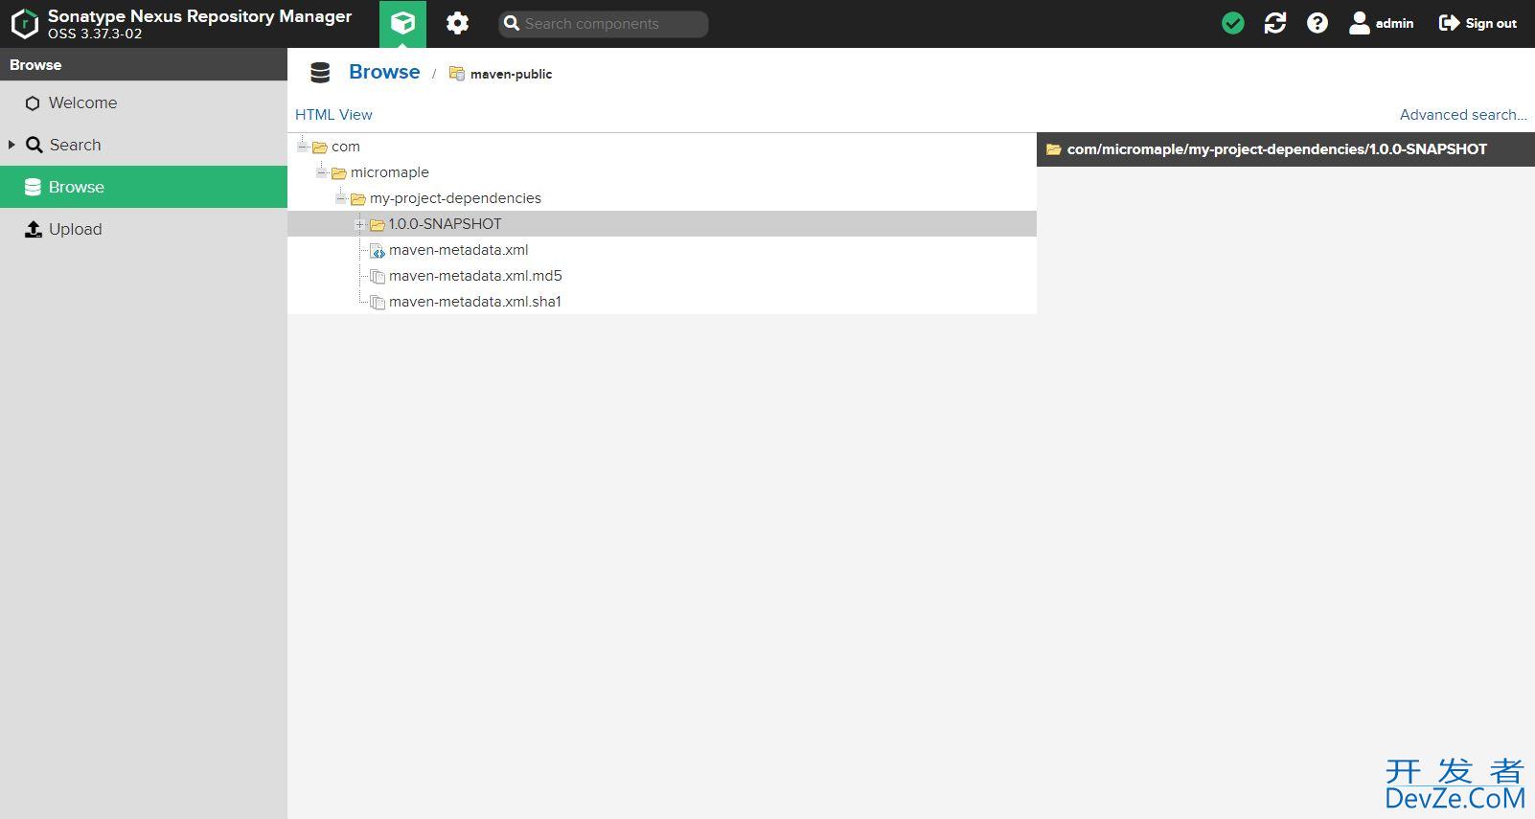Click the Browse breadcrumb link

point(384,72)
